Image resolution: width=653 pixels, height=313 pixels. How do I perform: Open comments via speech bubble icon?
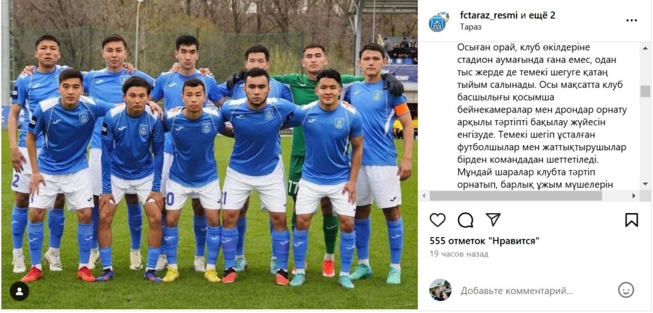(x=465, y=220)
